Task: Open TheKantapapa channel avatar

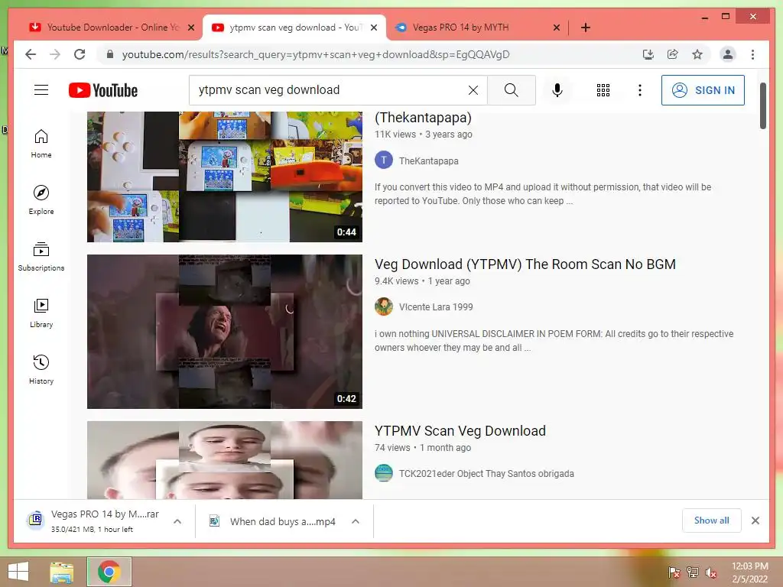Action: pos(384,161)
